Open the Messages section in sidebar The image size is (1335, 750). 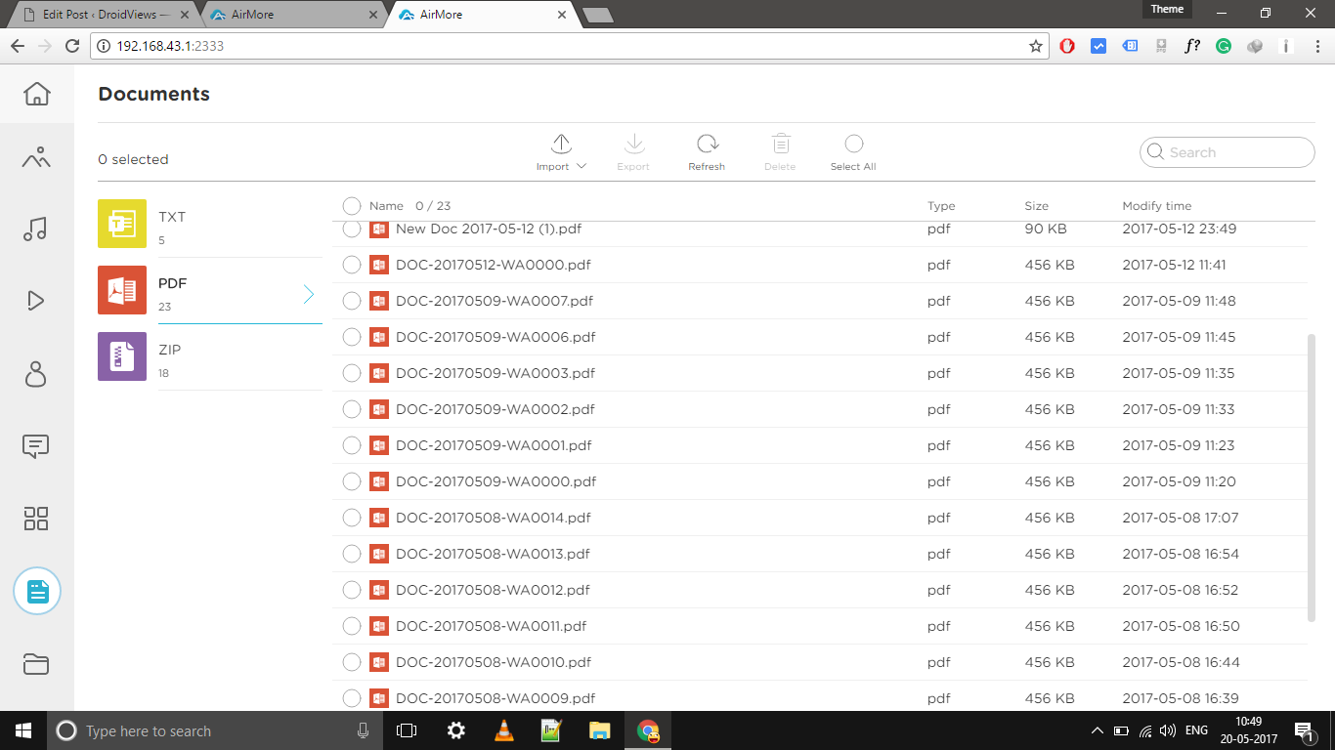[x=35, y=446]
